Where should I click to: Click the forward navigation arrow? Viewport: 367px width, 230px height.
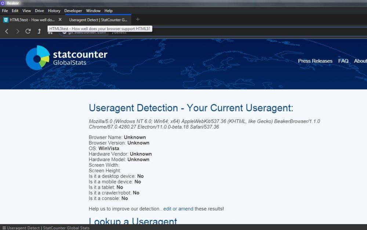click(x=17, y=31)
